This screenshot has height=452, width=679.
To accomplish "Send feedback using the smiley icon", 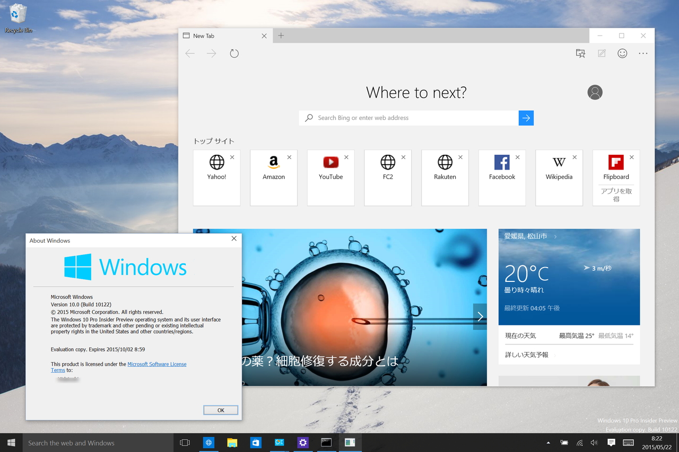I will click(622, 53).
